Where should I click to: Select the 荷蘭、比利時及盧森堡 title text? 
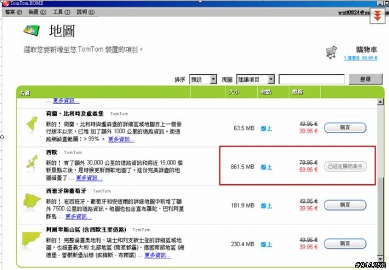pos(75,114)
